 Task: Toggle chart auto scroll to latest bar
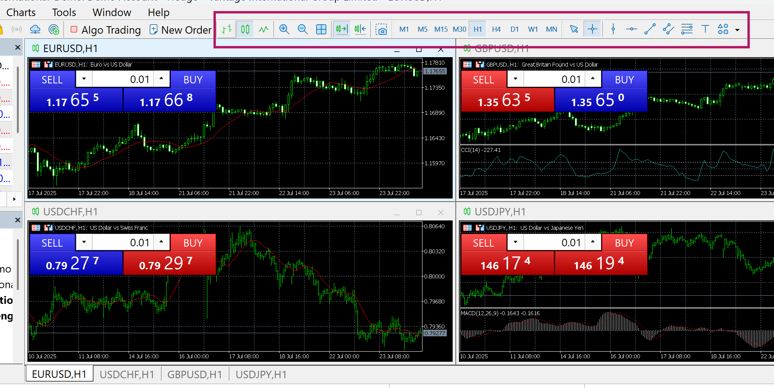click(342, 29)
